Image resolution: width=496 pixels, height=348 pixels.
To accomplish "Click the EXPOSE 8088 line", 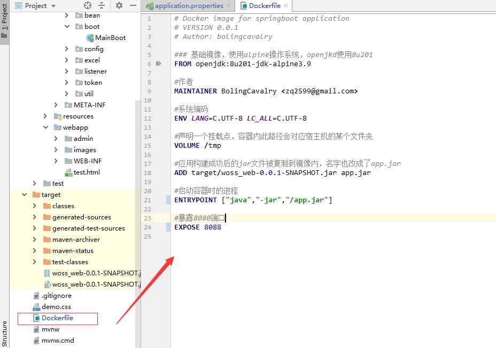I will (x=198, y=227).
